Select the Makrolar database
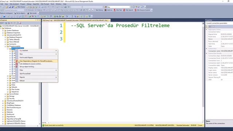 (x=10, y=112)
